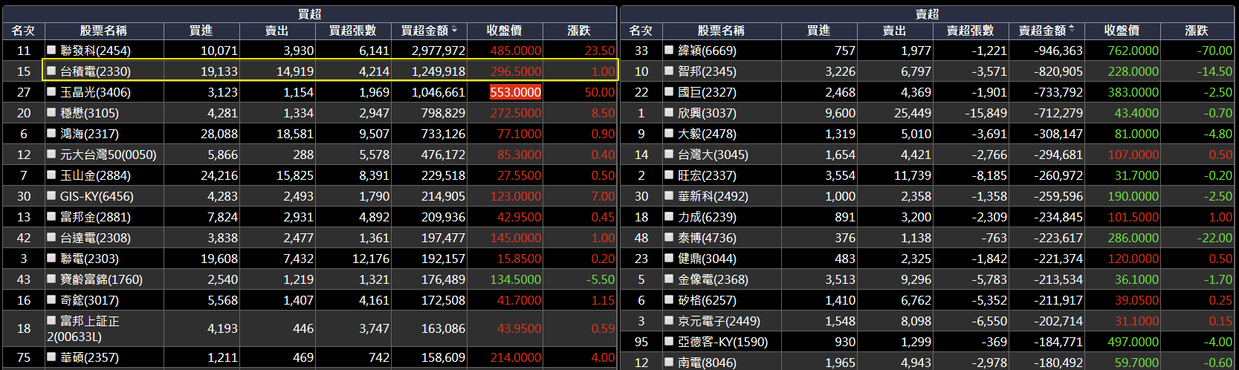The width and height of the screenshot is (1239, 370).
Task: Sort by 買超金額 arrow icon
Action: coord(454,30)
